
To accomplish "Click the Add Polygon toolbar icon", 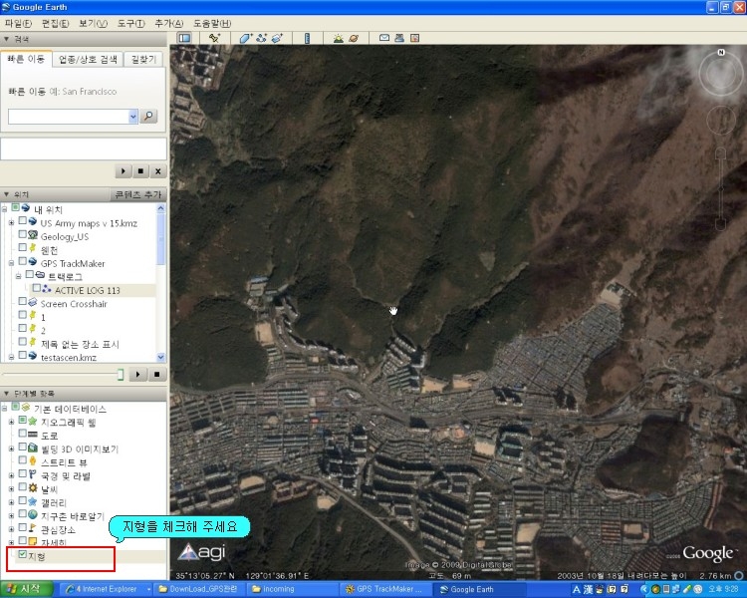I will (245, 38).
